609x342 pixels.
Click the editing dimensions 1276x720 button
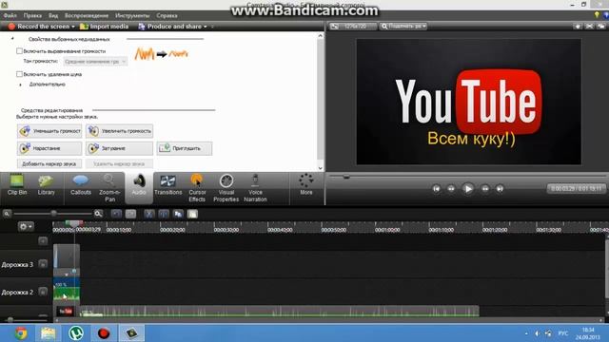tap(353, 27)
